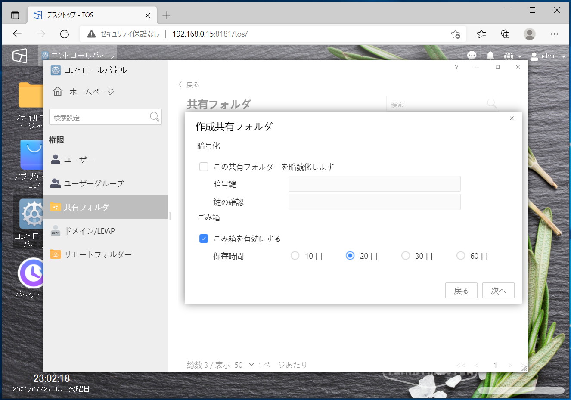Open the notifications bell icon
Image resolution: width=571 pixels, height=400 pixels.
[x=490, y=56]
